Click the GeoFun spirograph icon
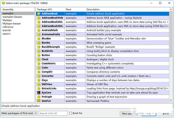 pos(39,101)
